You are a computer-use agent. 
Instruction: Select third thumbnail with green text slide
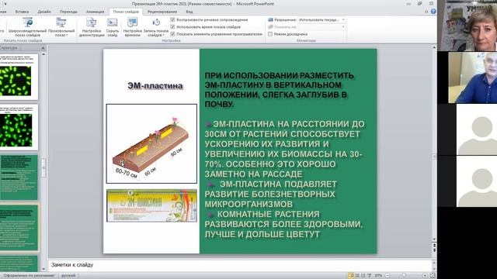point(19,177)
